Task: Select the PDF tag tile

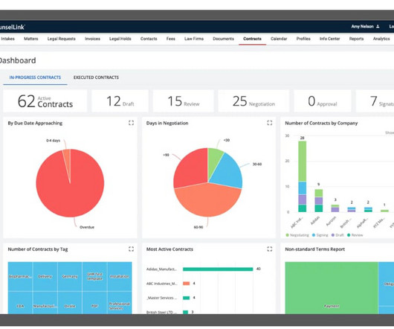Action: pos(94,303)
